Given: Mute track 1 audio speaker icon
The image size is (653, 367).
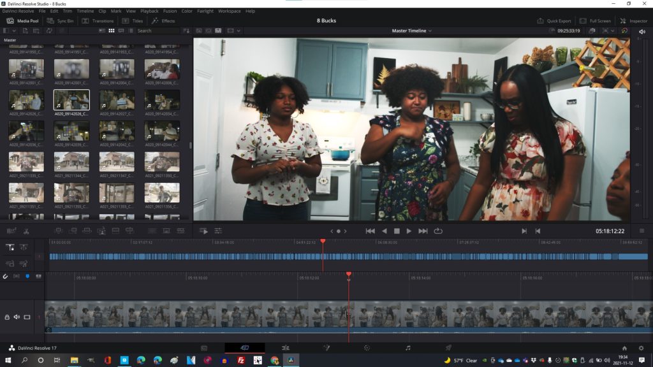Looking at the screenshot, I should coord(17,317).
